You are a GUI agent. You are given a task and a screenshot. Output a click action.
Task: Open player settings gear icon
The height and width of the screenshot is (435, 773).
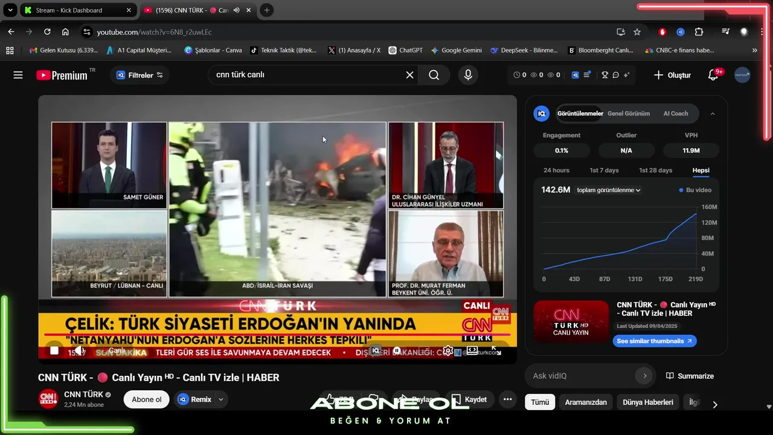tap(447, 350)
